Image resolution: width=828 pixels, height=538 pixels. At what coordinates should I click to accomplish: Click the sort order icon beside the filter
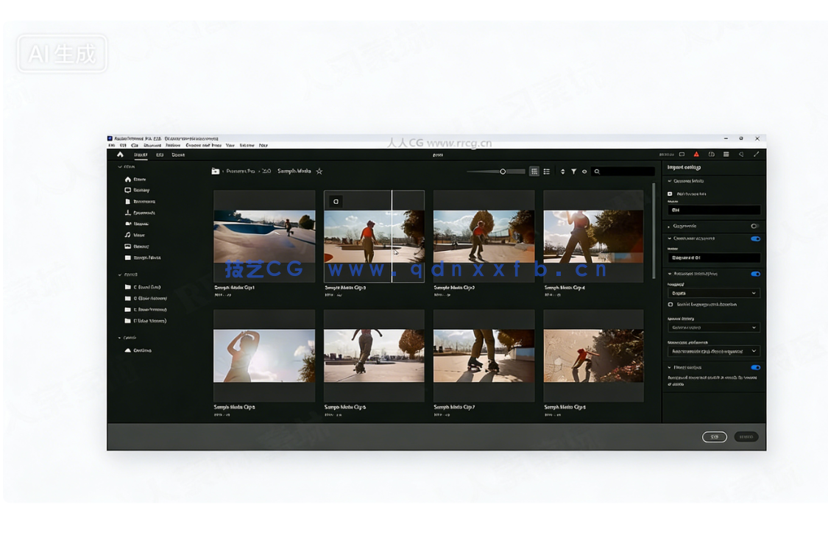[562, 171]
